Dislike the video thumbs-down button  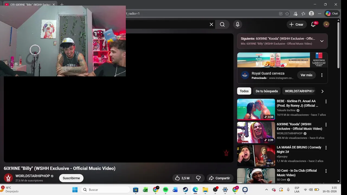pos(198,178)
